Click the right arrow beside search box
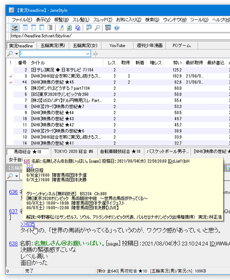Screen dimensions: 230x280 [x=97, y=54]
